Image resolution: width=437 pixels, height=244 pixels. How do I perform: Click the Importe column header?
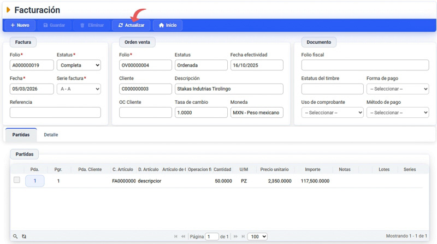312,169
